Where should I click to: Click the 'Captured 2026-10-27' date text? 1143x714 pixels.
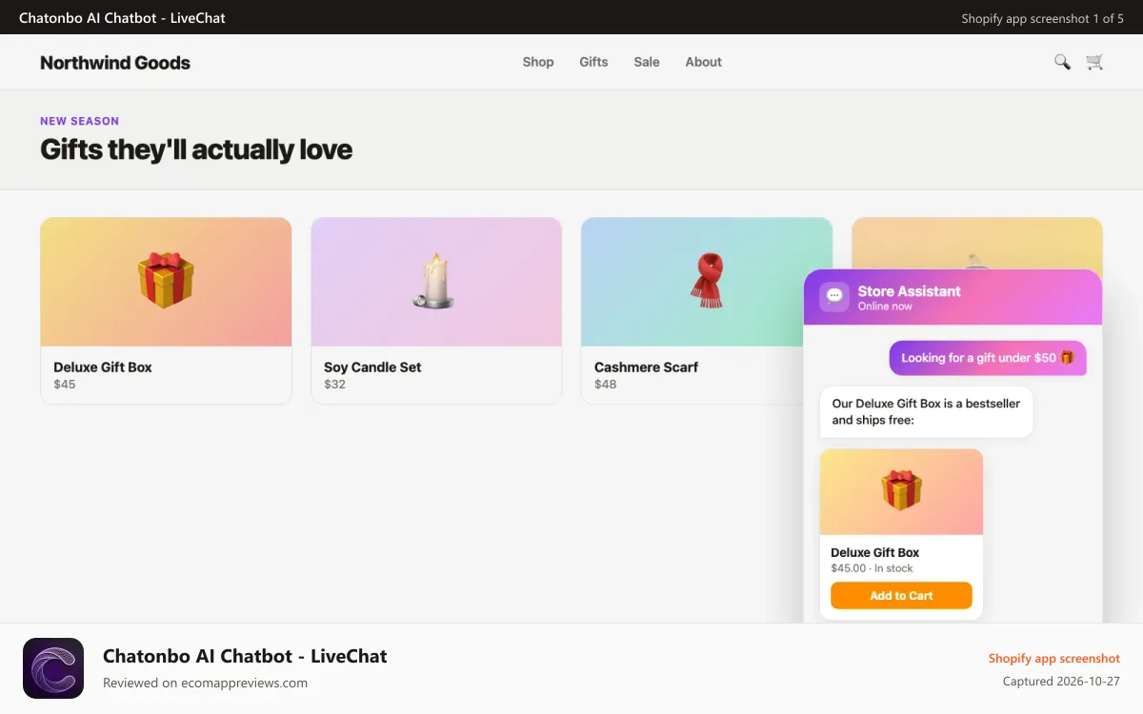tap(1061, 682)
